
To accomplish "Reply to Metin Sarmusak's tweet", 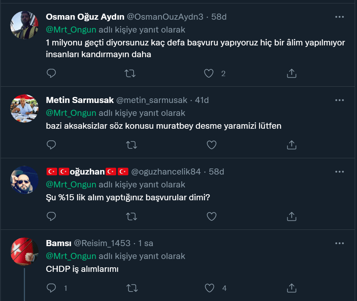I will tap(51, 145).
